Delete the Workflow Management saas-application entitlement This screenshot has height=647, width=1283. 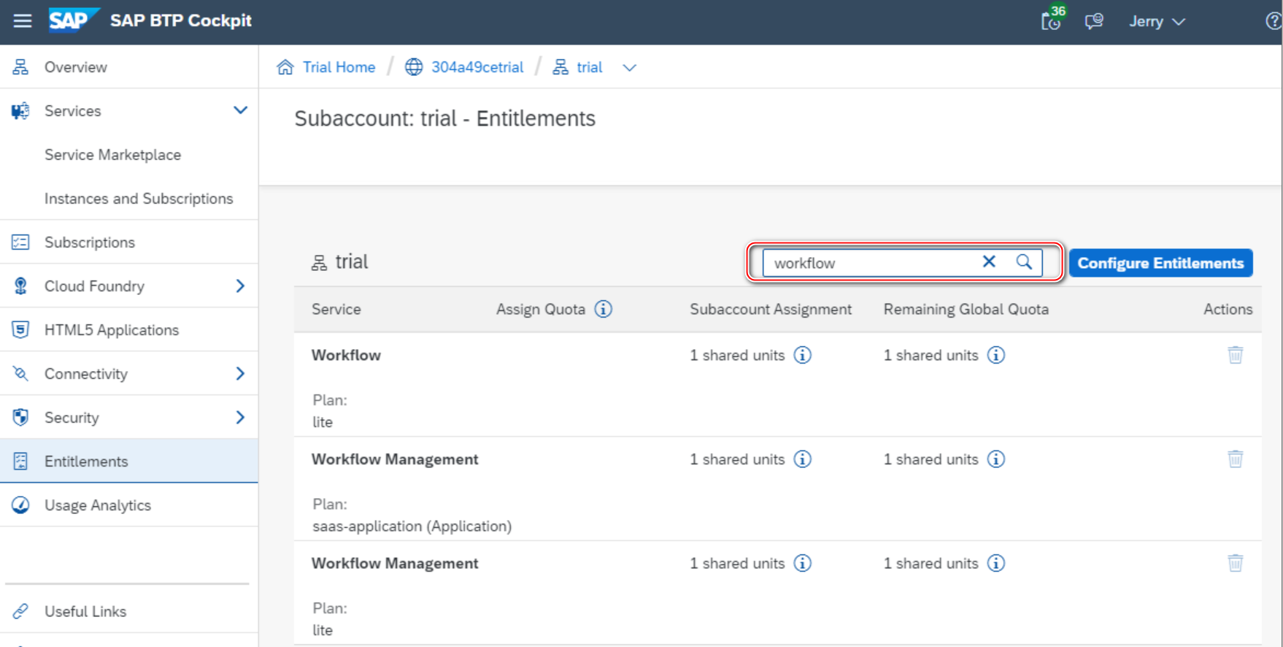(x=1235, y=459)
